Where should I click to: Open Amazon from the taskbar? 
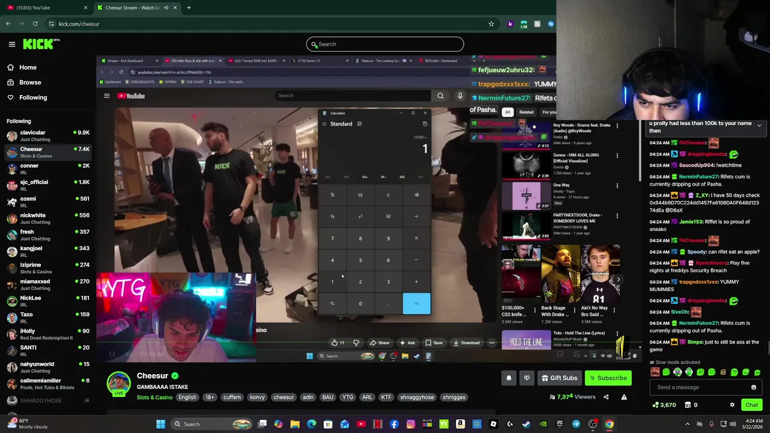[x=460, y=424]
